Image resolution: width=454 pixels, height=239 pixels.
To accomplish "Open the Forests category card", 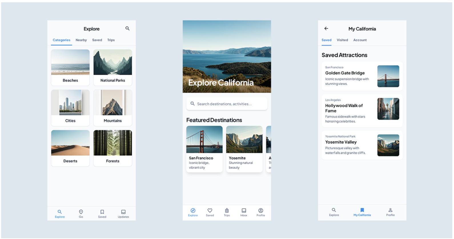I will pyautogui.click(x=113, y=148).
